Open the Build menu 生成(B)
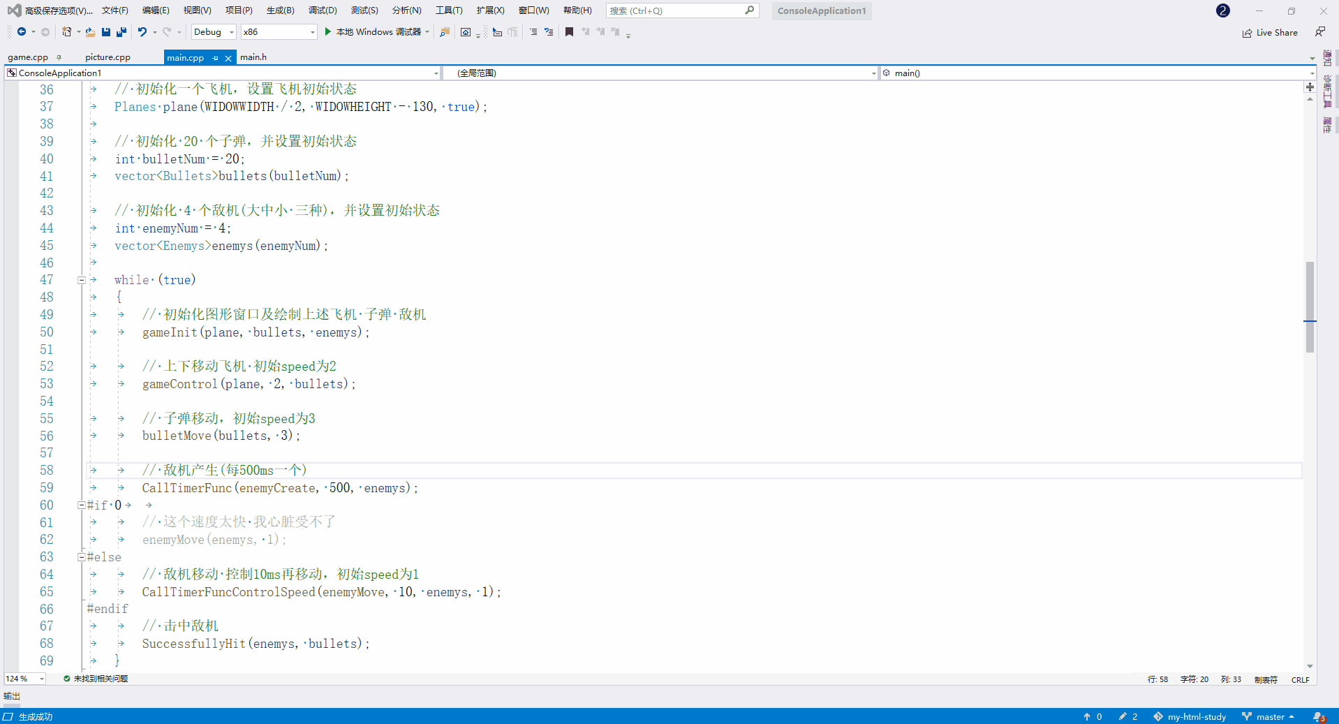 [281, 10]
